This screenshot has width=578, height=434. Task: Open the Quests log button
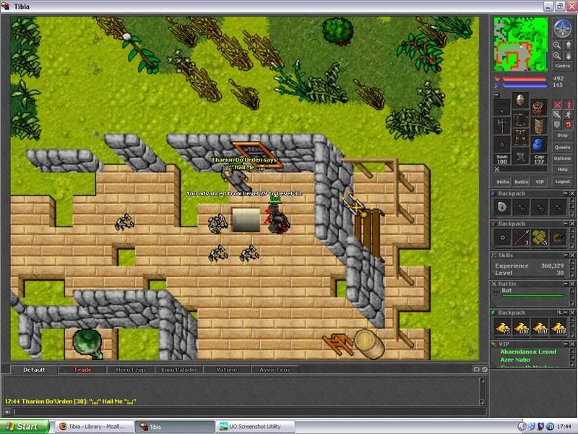pyautogui.click(x=563, y=147)
